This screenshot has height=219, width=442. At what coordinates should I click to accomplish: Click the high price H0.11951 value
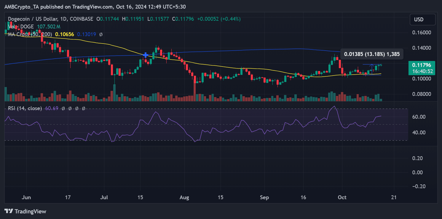pos(133,19)
